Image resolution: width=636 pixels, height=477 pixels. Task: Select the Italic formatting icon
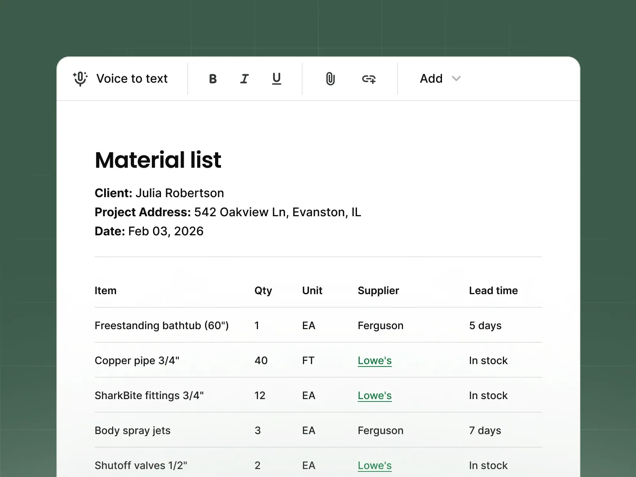click(244, 79)
